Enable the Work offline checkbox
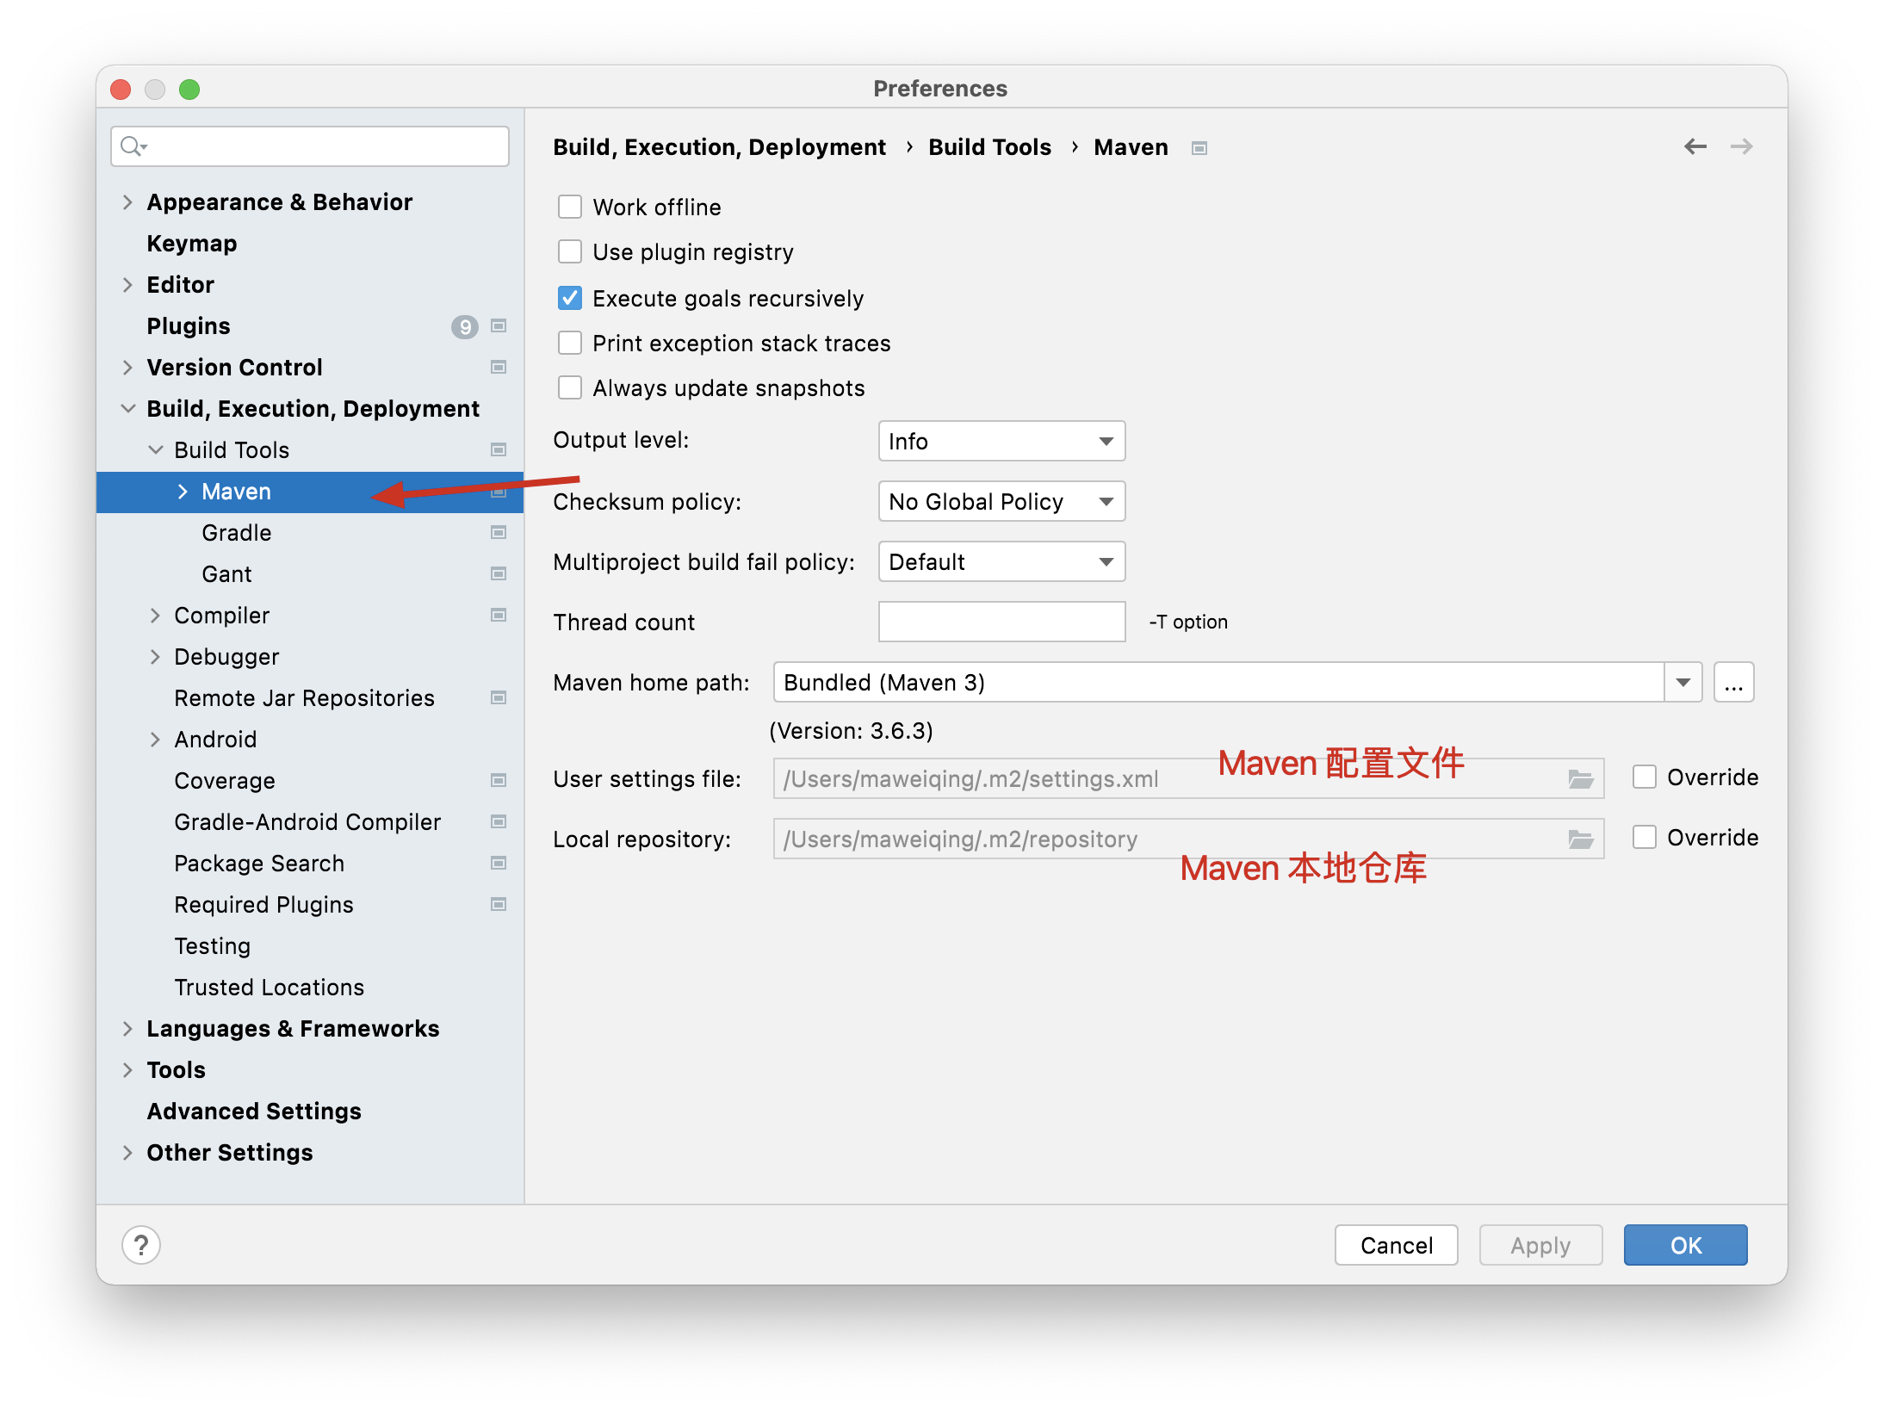This screenshot has height=1412, width=1884. [570, 207]
